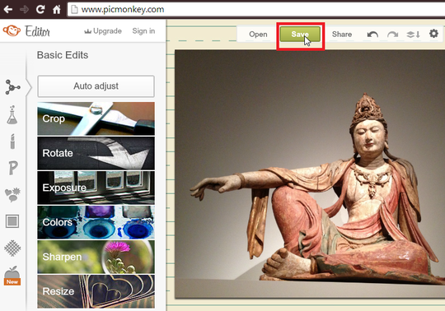Click the Upgrade link with crown
This screenshot has width=445, height=311.
(103, 31)
